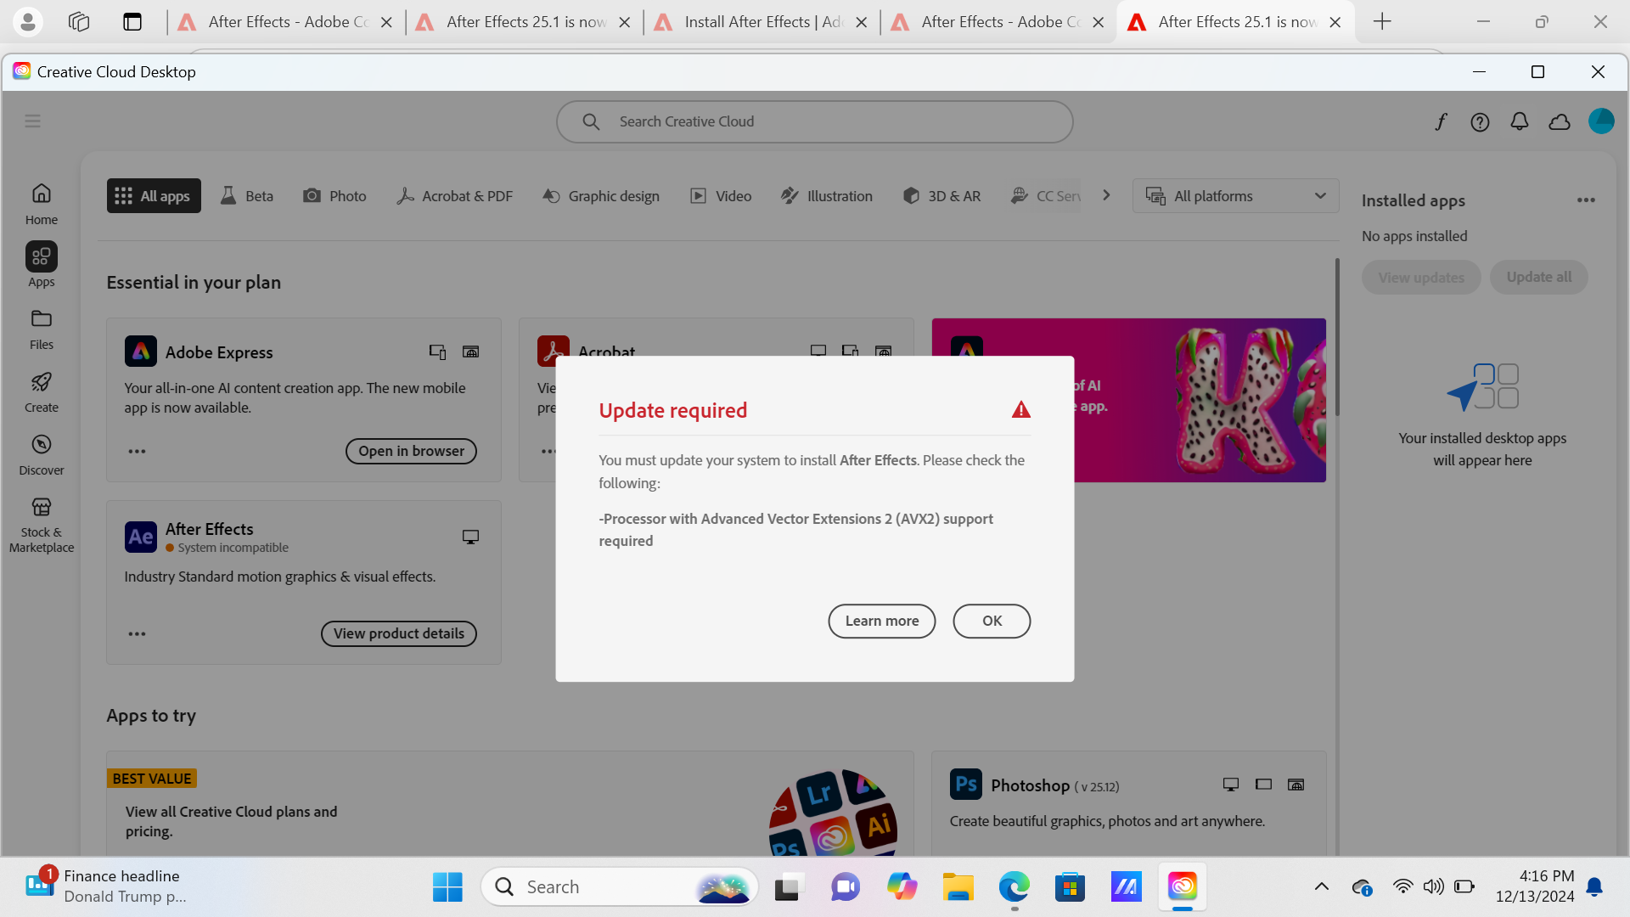Open the account profile avatar
The height and width of the screenshot is (917, 1630).
[x=1601, y=121]
